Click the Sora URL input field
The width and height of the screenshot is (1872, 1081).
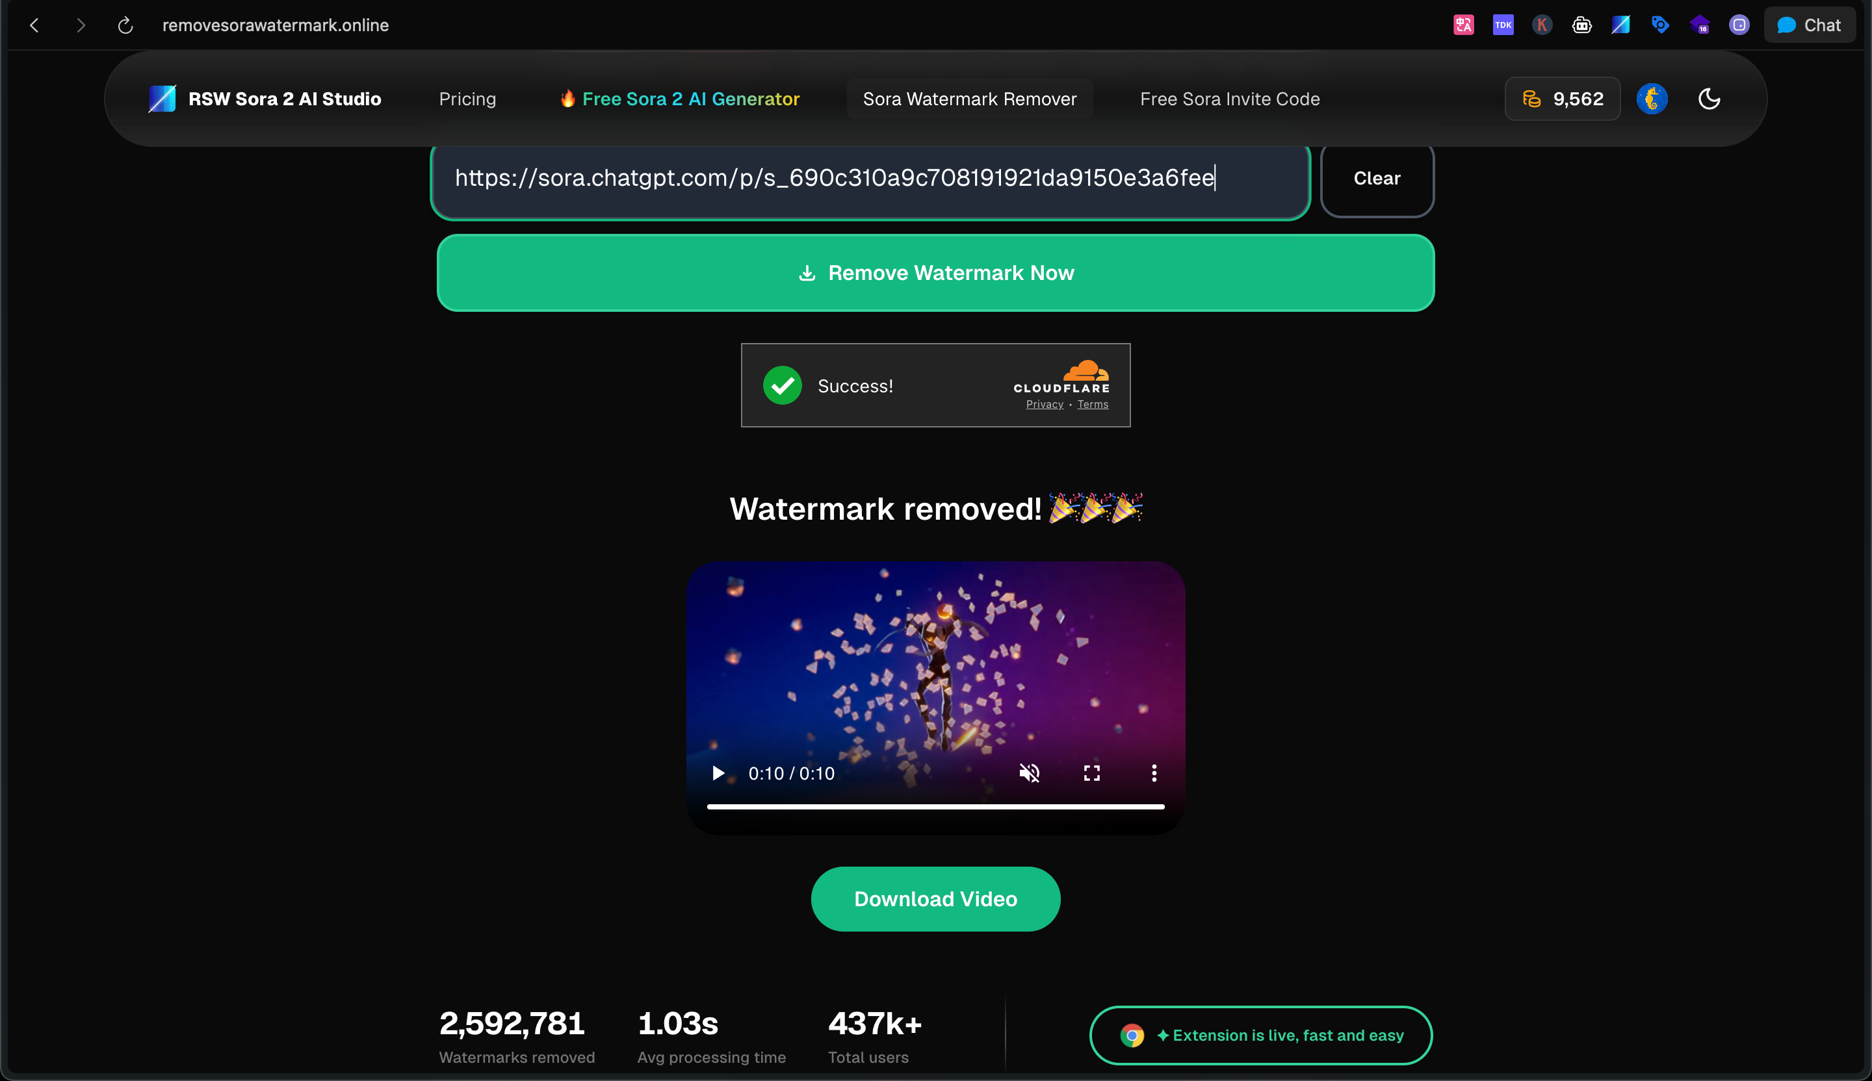click(x=870, y=179)
